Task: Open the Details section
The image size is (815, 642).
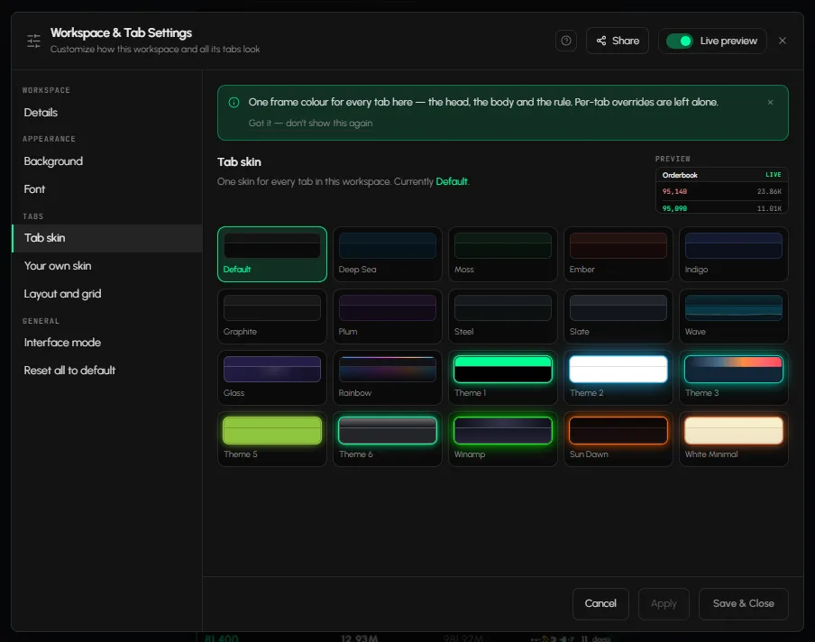Action: 107,113
